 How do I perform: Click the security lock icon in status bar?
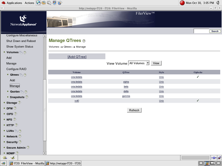pos(219,158)
